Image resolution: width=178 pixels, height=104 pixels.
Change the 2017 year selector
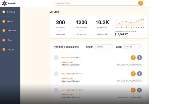tap(133, 32)
